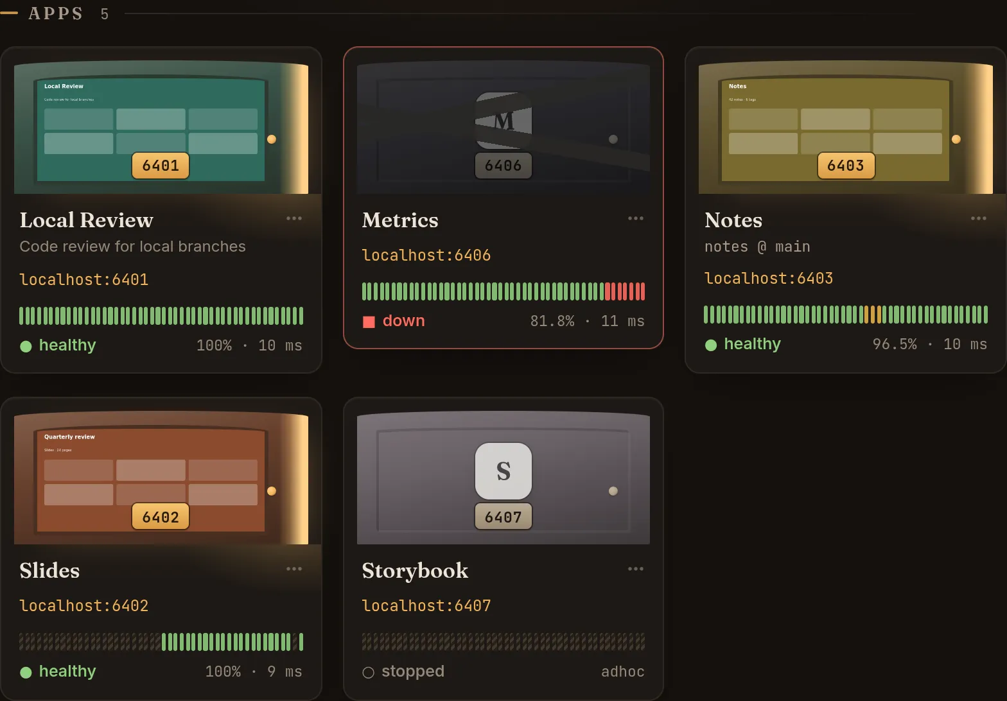Click the 'adhoc' label on Storybook
The width and height of the screenshot is (1007, 701).
click(x=623, y=671)
